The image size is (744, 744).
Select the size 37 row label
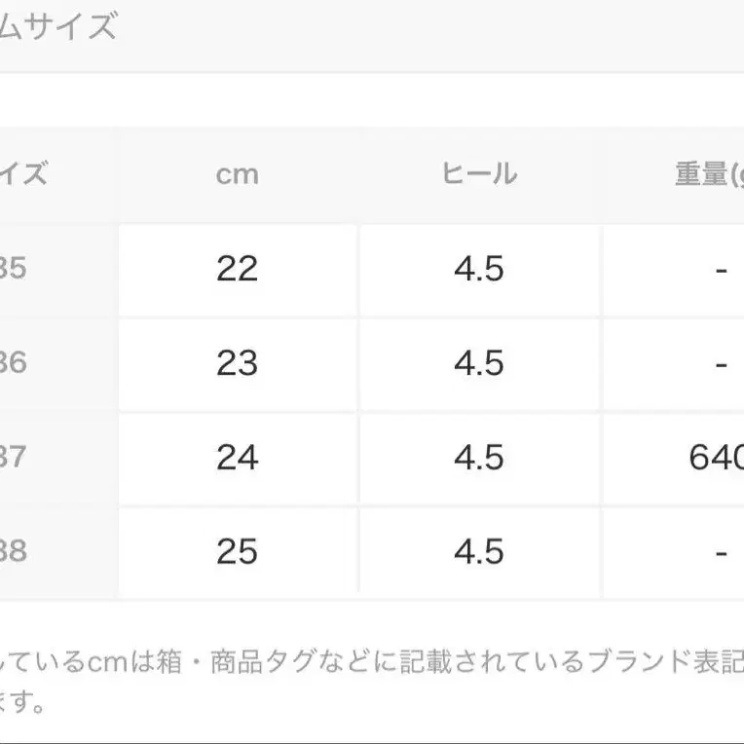[15, 458]
